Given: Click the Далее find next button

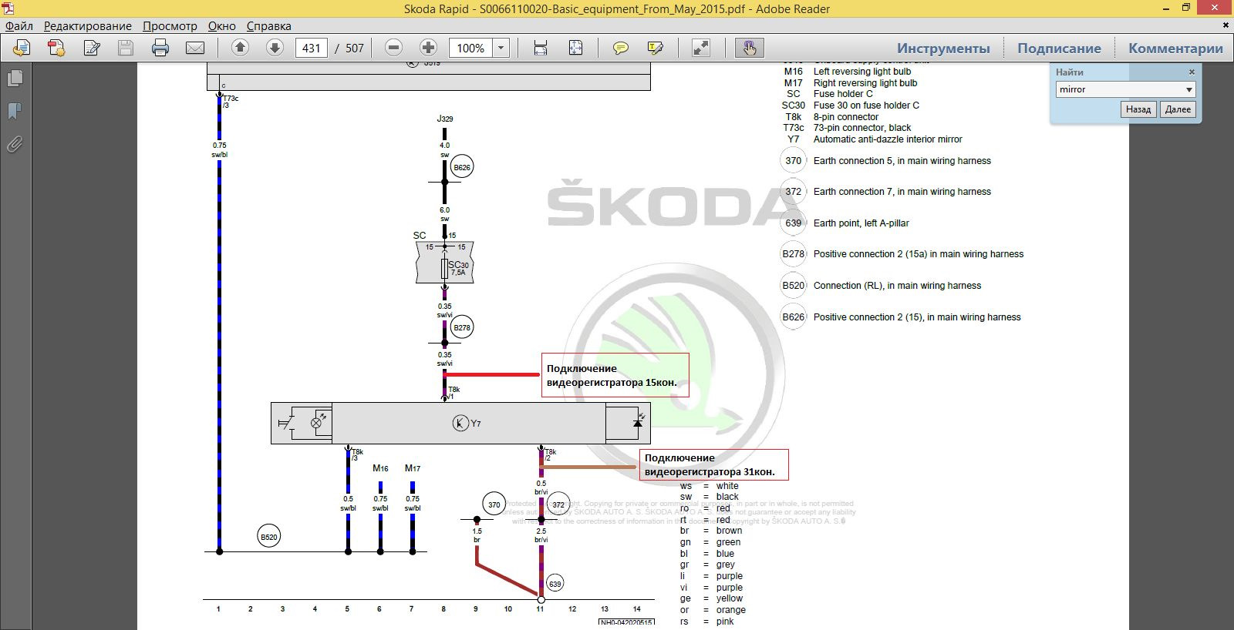Looking at the screenshot, I should [x=1178, y=109].
